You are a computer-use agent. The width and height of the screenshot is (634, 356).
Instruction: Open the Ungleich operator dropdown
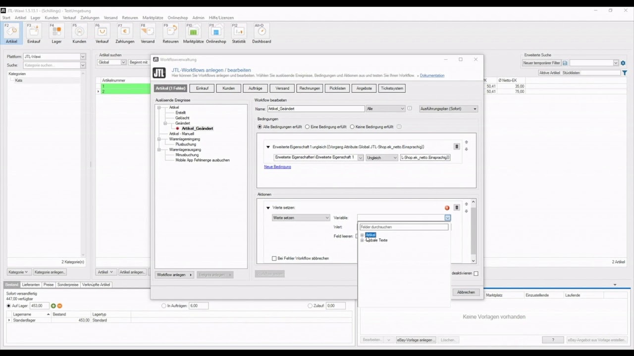[x=381, y=158]
